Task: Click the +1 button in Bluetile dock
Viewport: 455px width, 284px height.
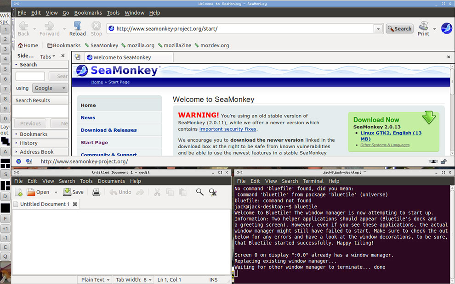Action: click(x=5, y=228)
